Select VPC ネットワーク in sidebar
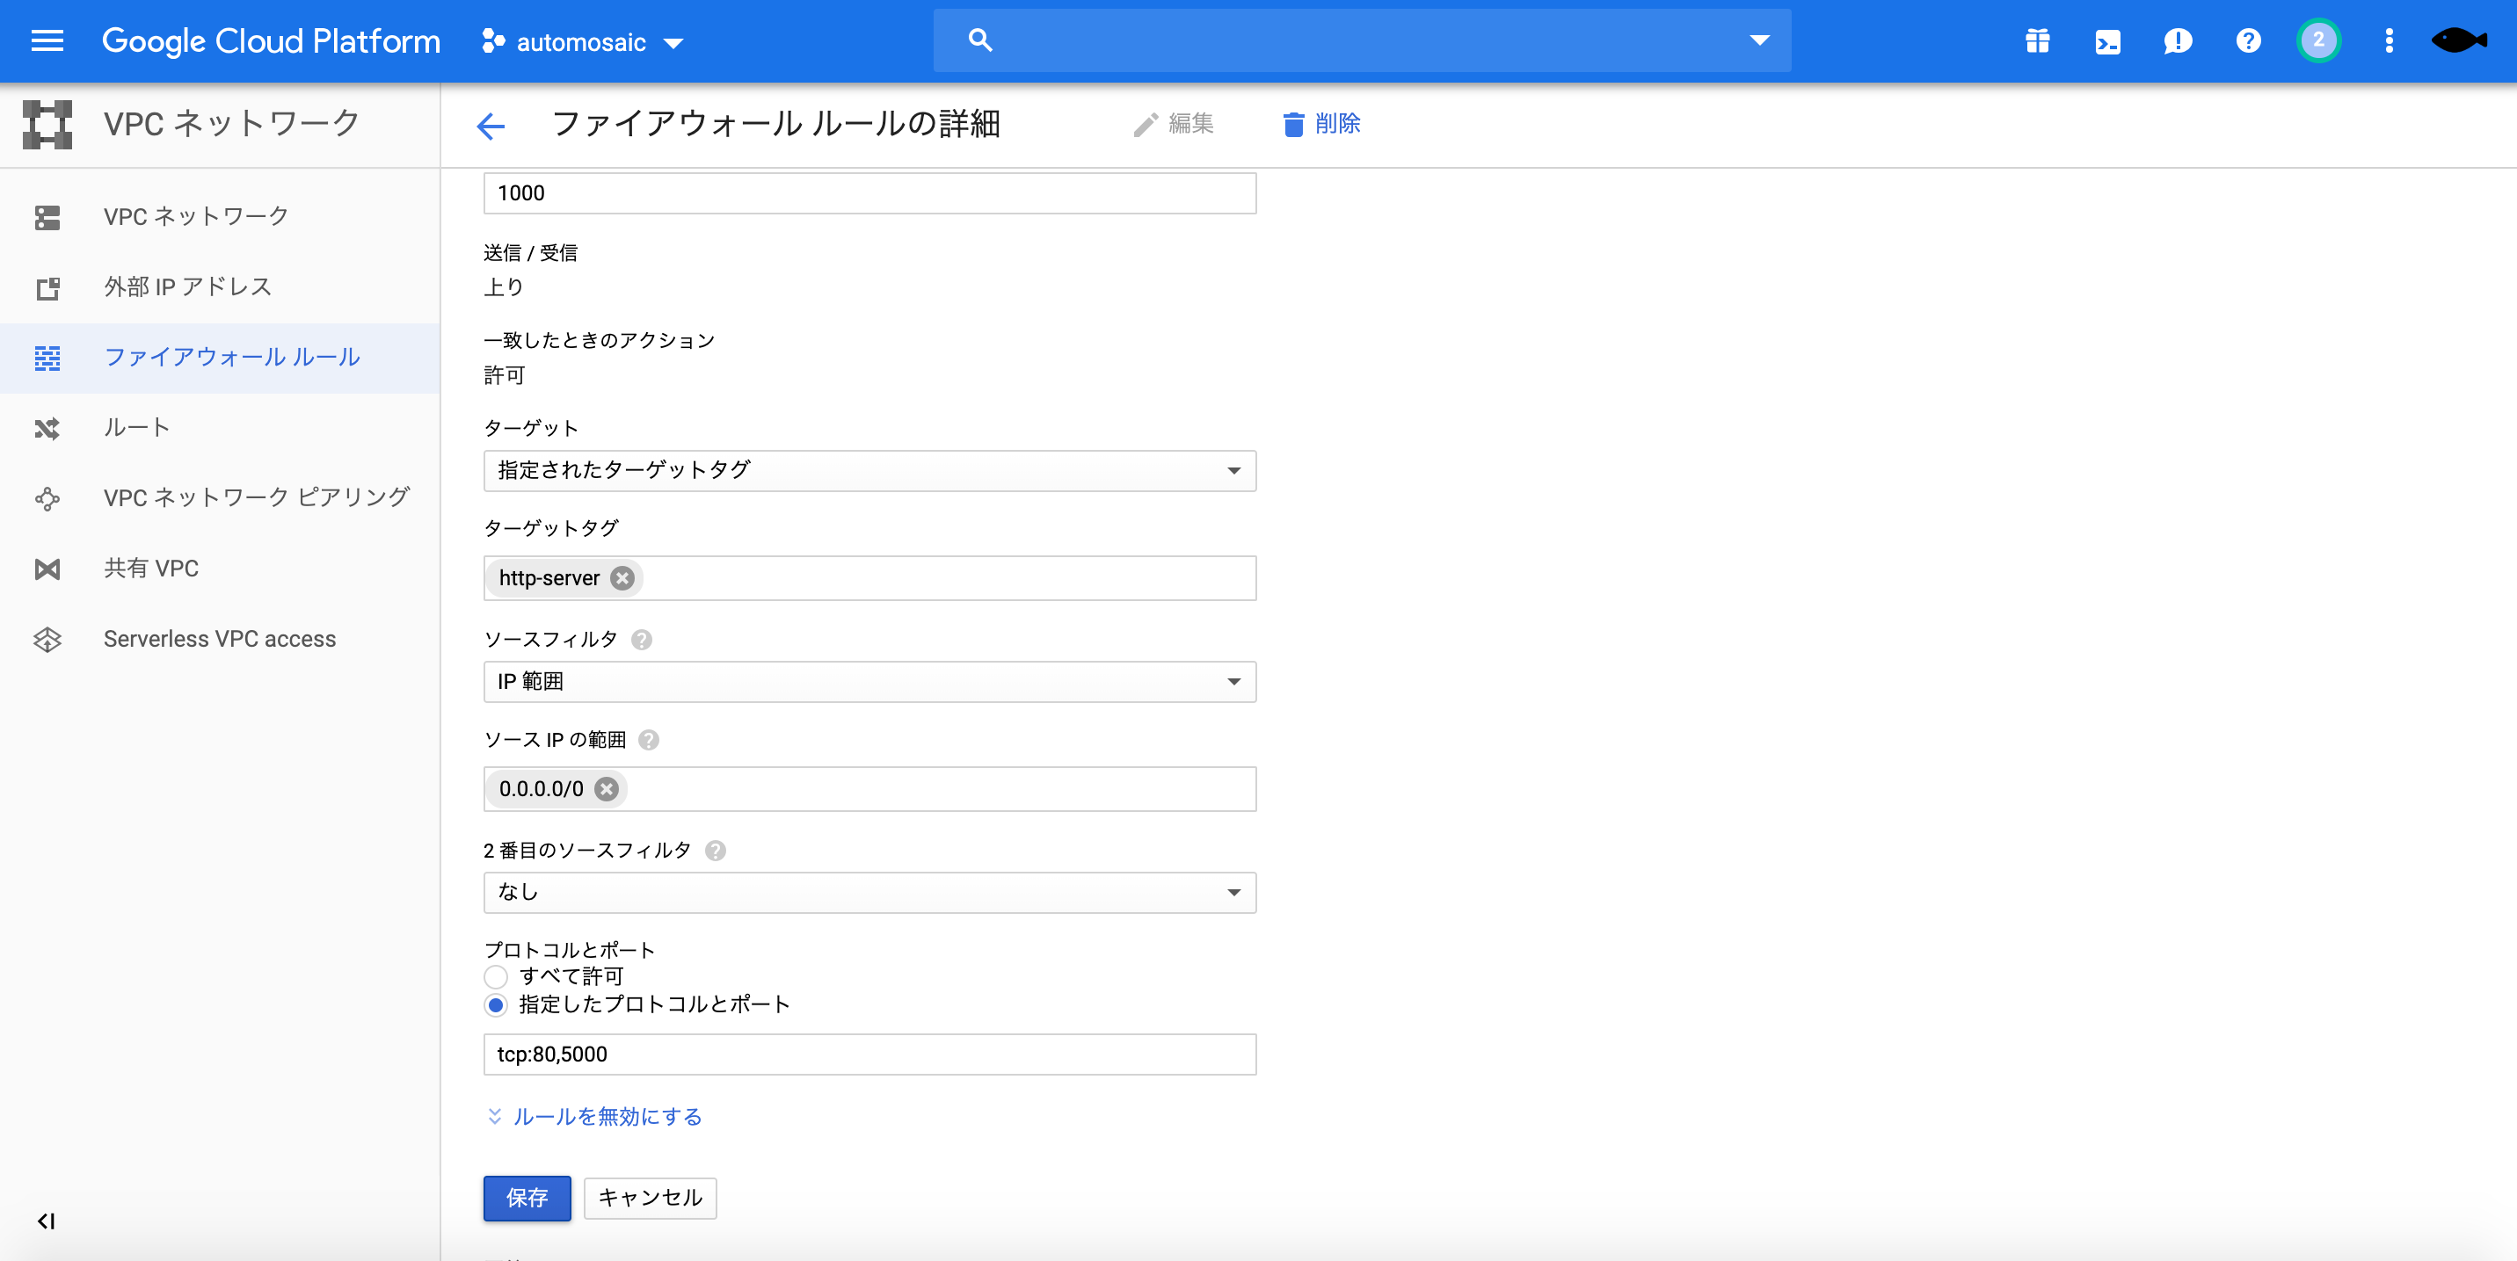This screenshot has width=2517, height=1261. click(x=220, y=216)
